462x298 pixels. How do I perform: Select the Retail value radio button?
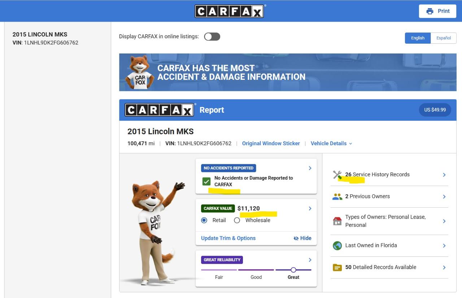(204, 220)
